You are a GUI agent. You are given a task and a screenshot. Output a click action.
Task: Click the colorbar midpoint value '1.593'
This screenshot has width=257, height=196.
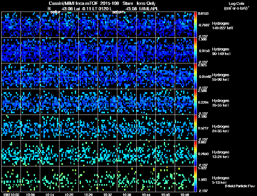pos(202,180)
